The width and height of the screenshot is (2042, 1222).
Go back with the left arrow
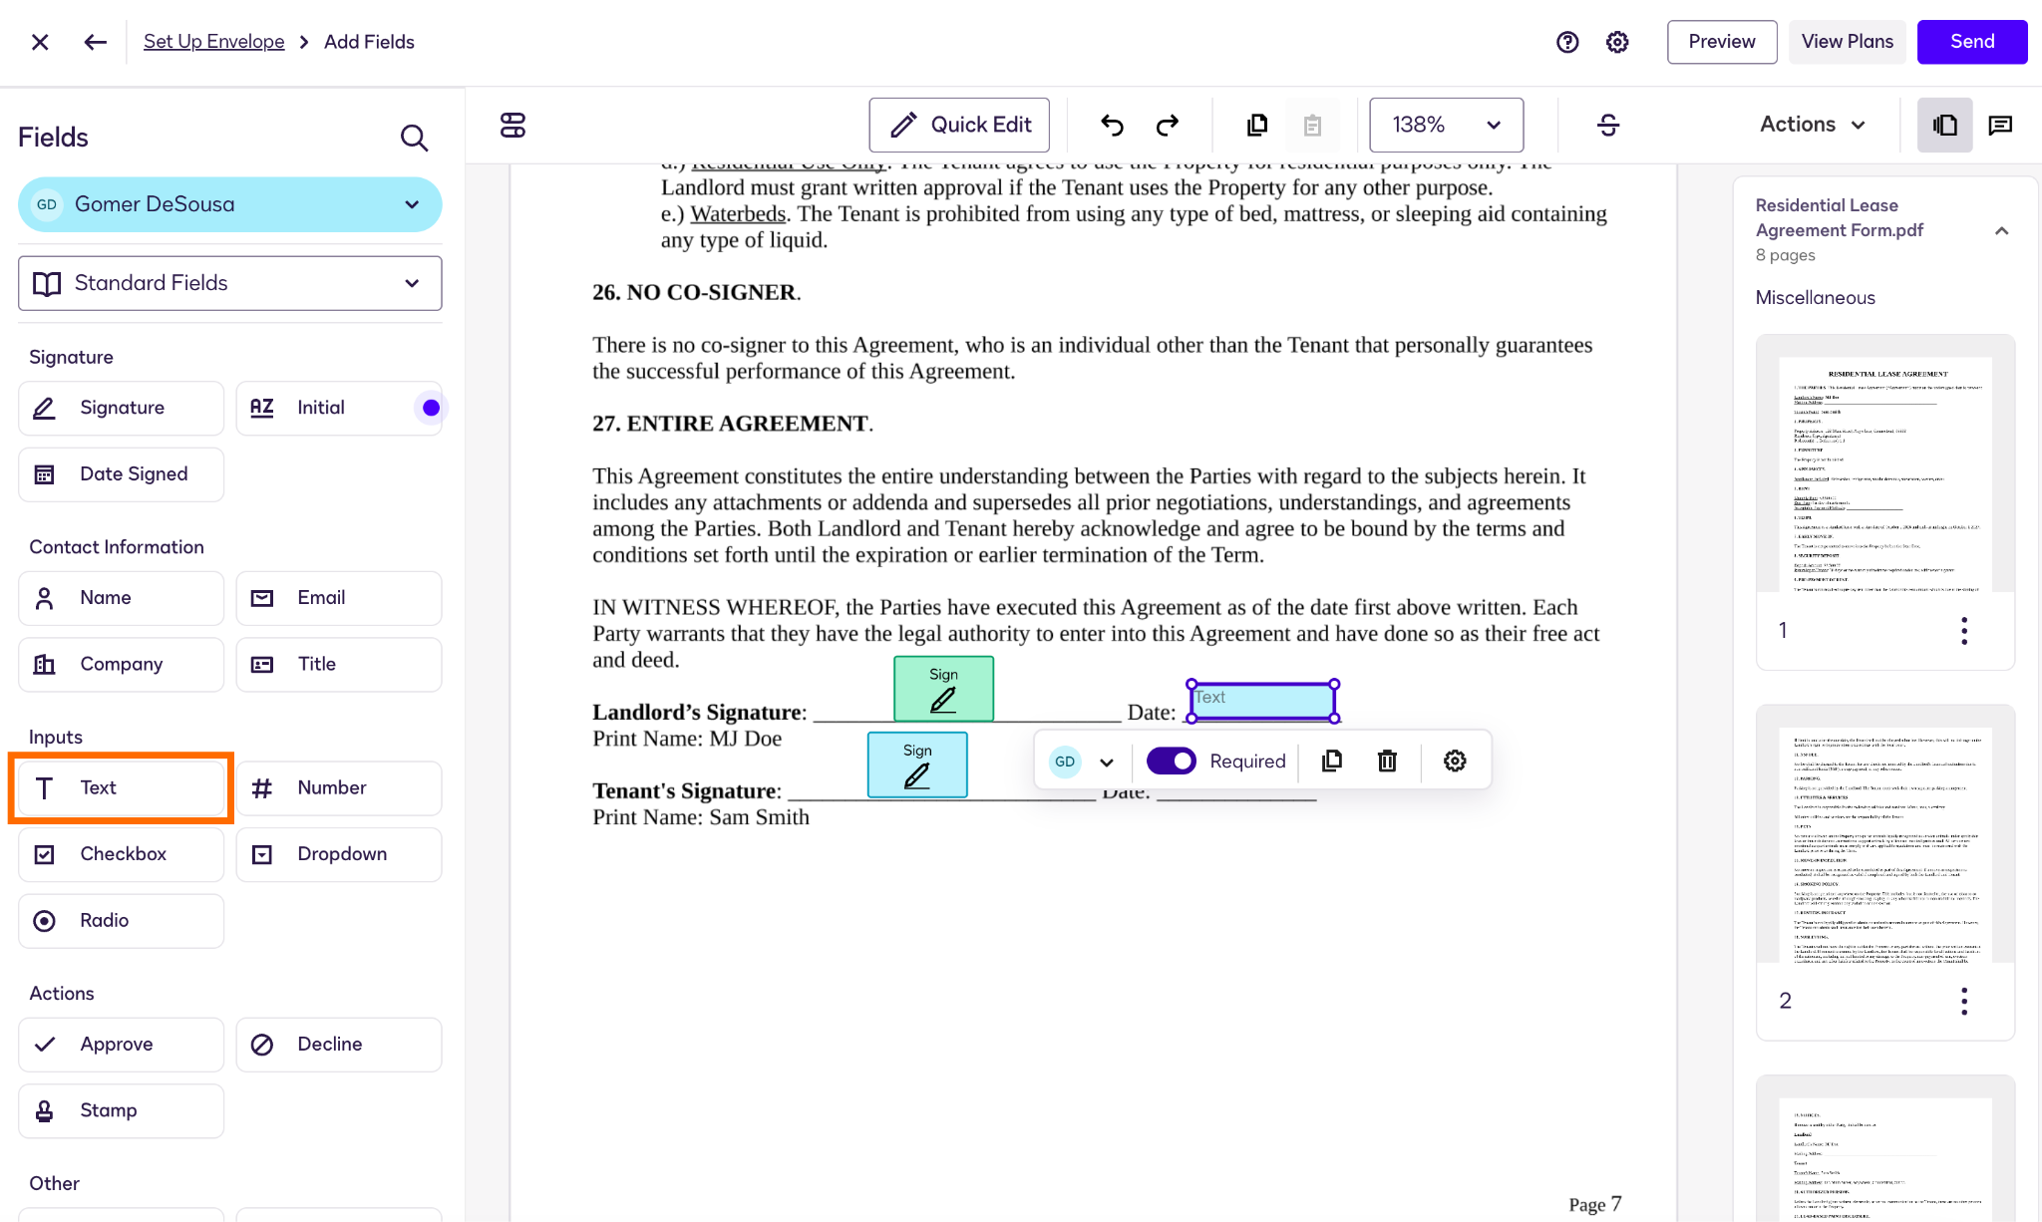pyautogui.click(x=95, y=42)
